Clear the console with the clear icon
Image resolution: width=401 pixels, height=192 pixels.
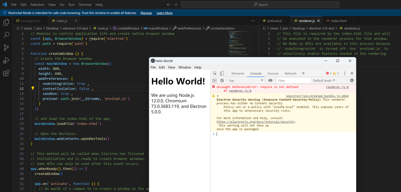[222, 81]
